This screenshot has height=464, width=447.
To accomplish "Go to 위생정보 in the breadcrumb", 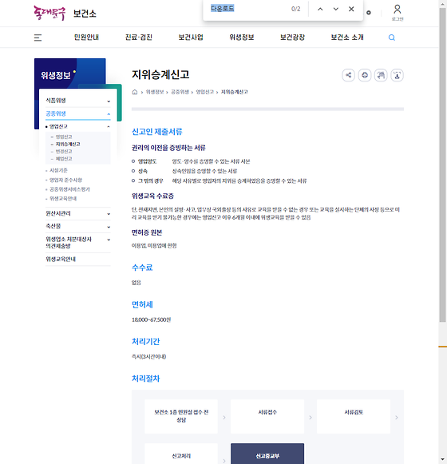I will pos(155,92).
